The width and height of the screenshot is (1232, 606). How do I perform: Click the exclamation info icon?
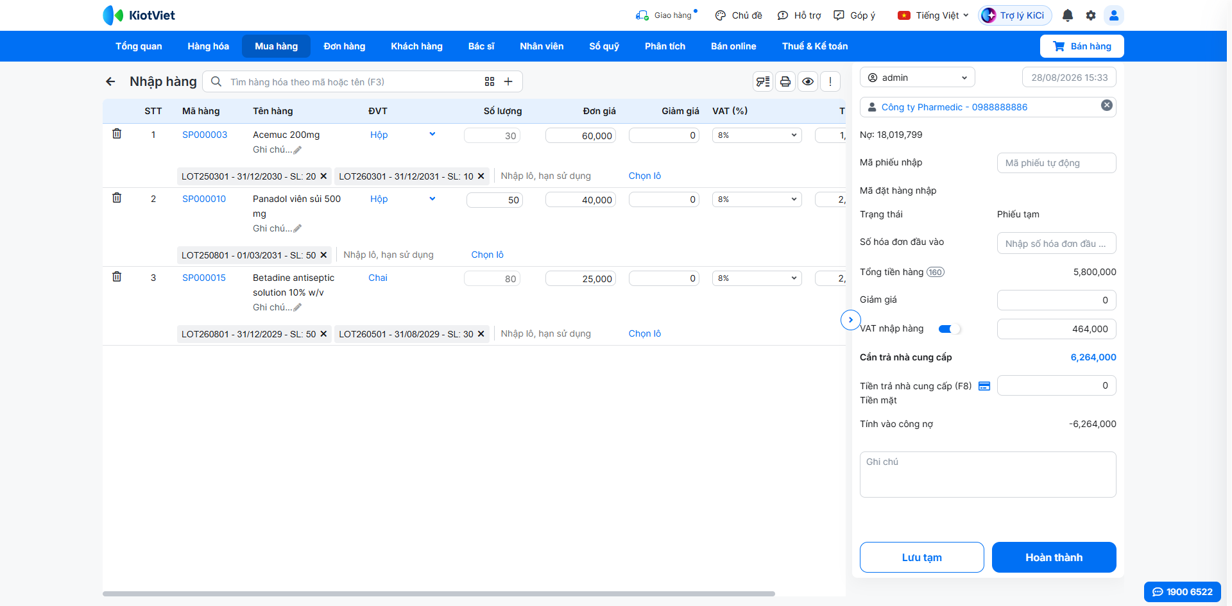pyautogui.click(x=830, y=81)
